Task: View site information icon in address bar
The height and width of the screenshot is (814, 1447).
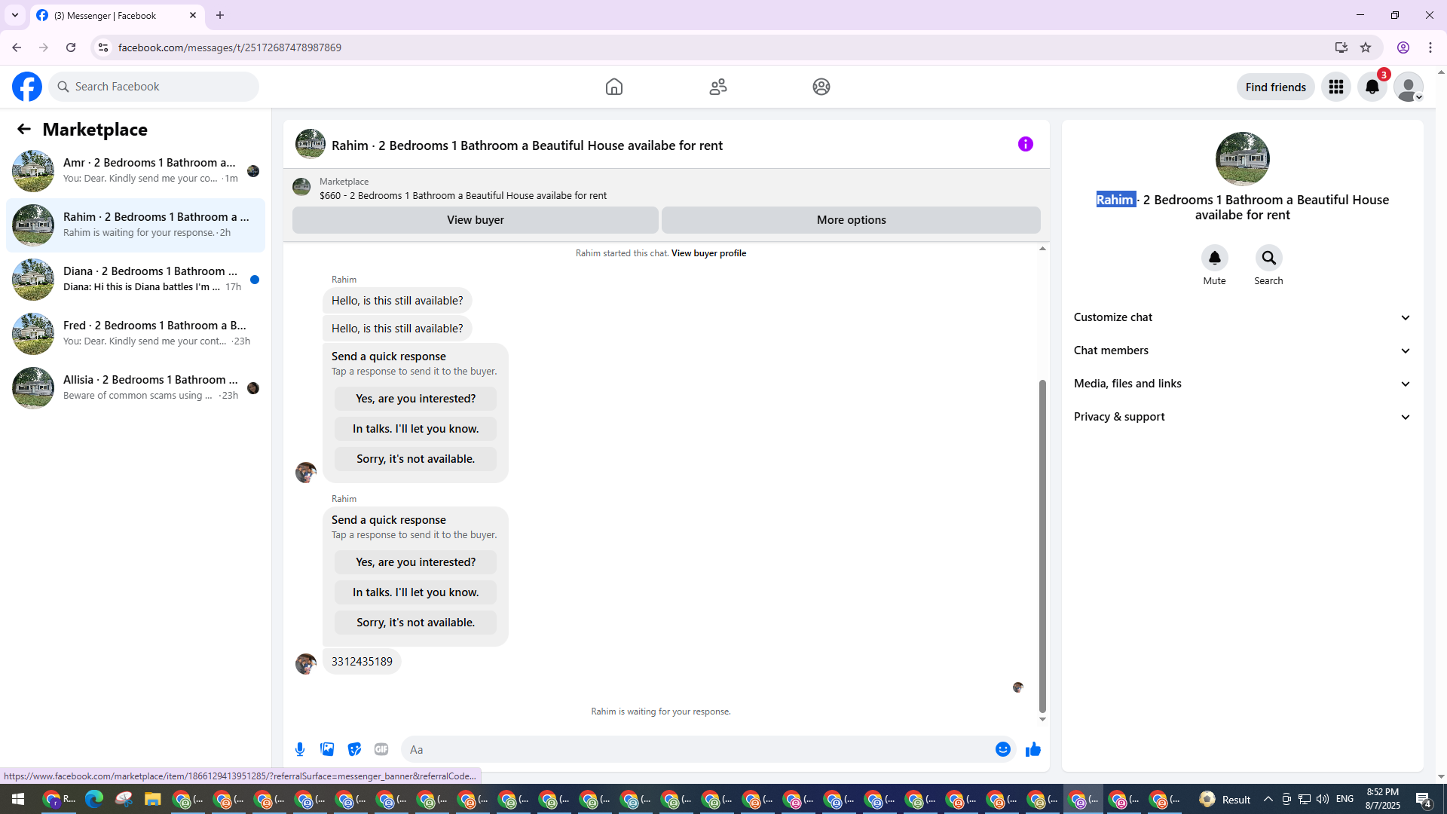Action: coord(103,47)
